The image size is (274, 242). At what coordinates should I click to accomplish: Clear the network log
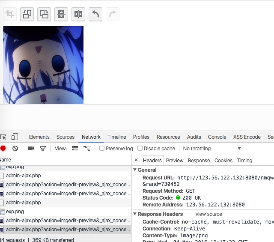[x=15, y=149]
